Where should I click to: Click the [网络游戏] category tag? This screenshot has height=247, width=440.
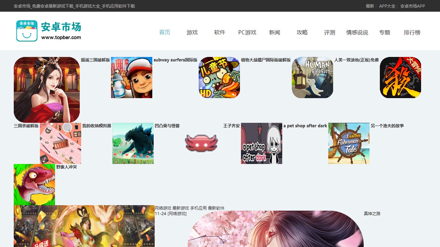[177, 213]
